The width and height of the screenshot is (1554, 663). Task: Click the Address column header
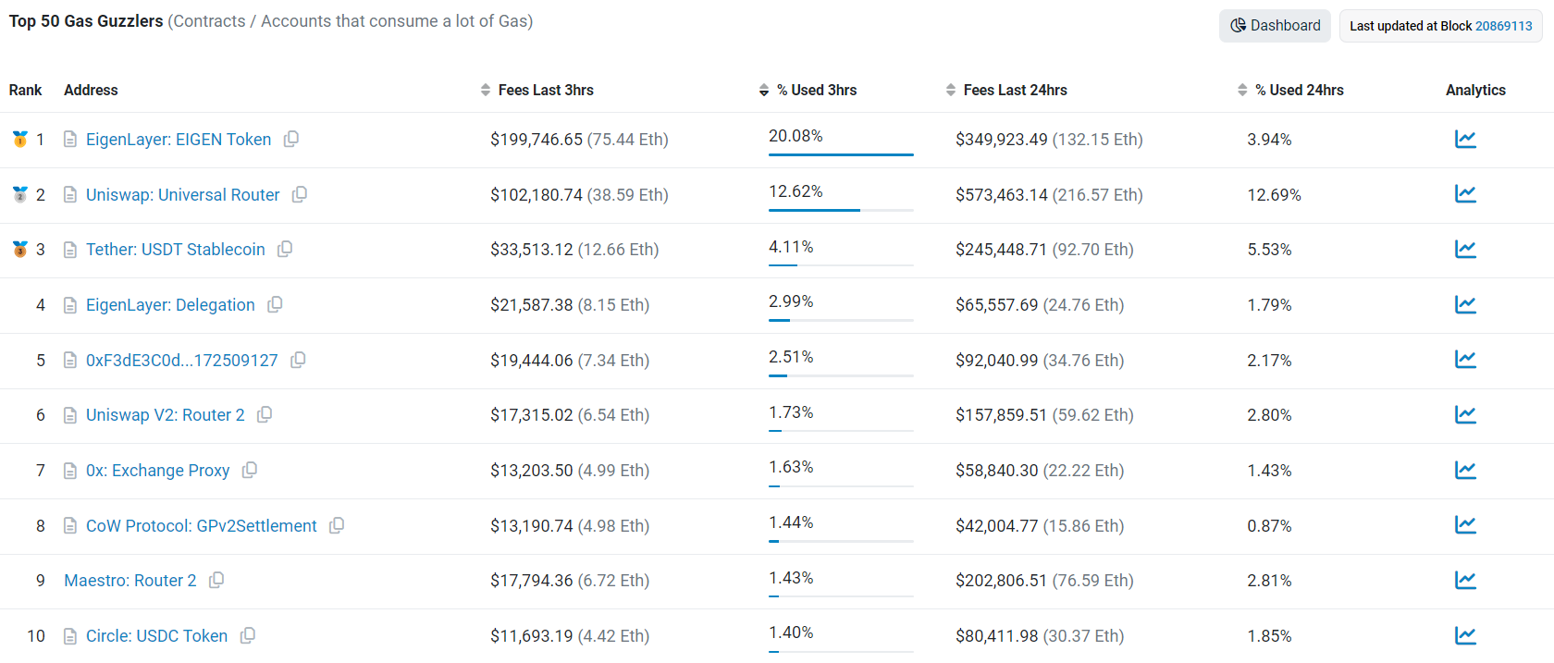[91, 90]
